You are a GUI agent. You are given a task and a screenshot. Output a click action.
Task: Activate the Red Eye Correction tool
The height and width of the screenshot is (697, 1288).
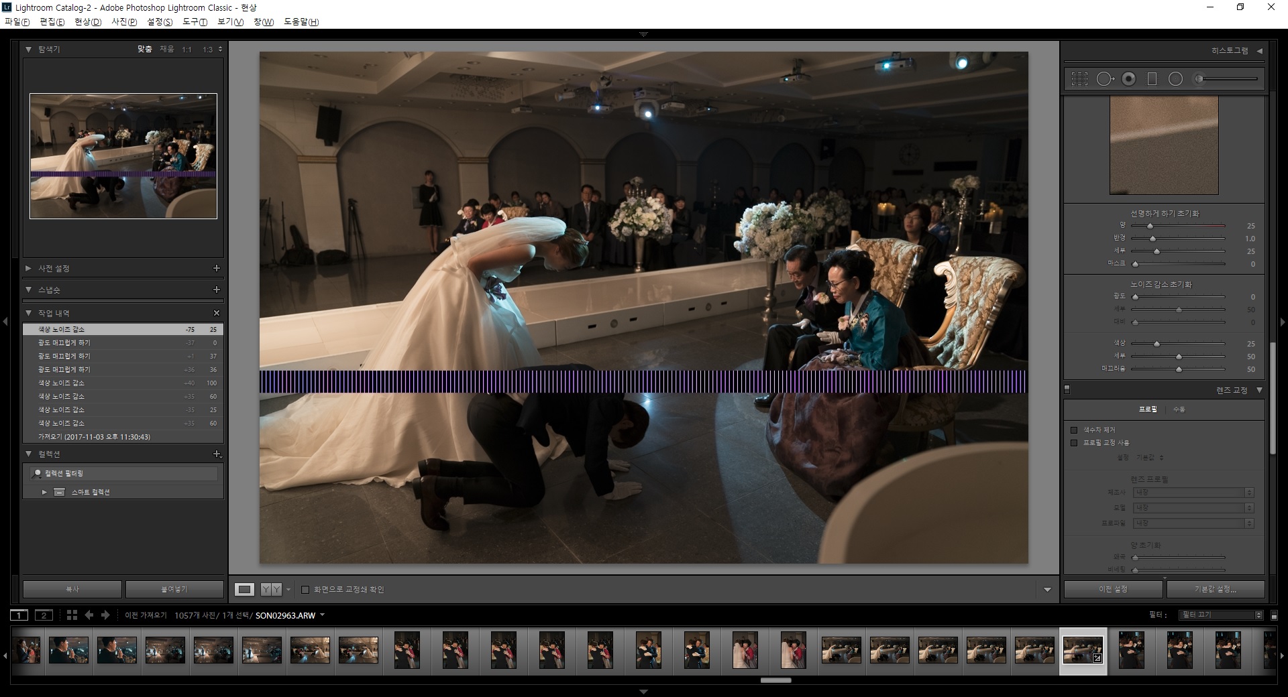pos(1129,79)
